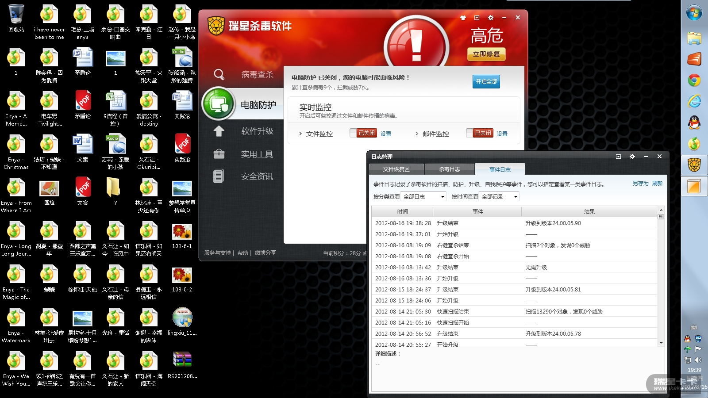Open the 按分类查看 全部日志 dropdown
Image resolution: width=708 pixels, height=398 pixels.
[424, 197]
